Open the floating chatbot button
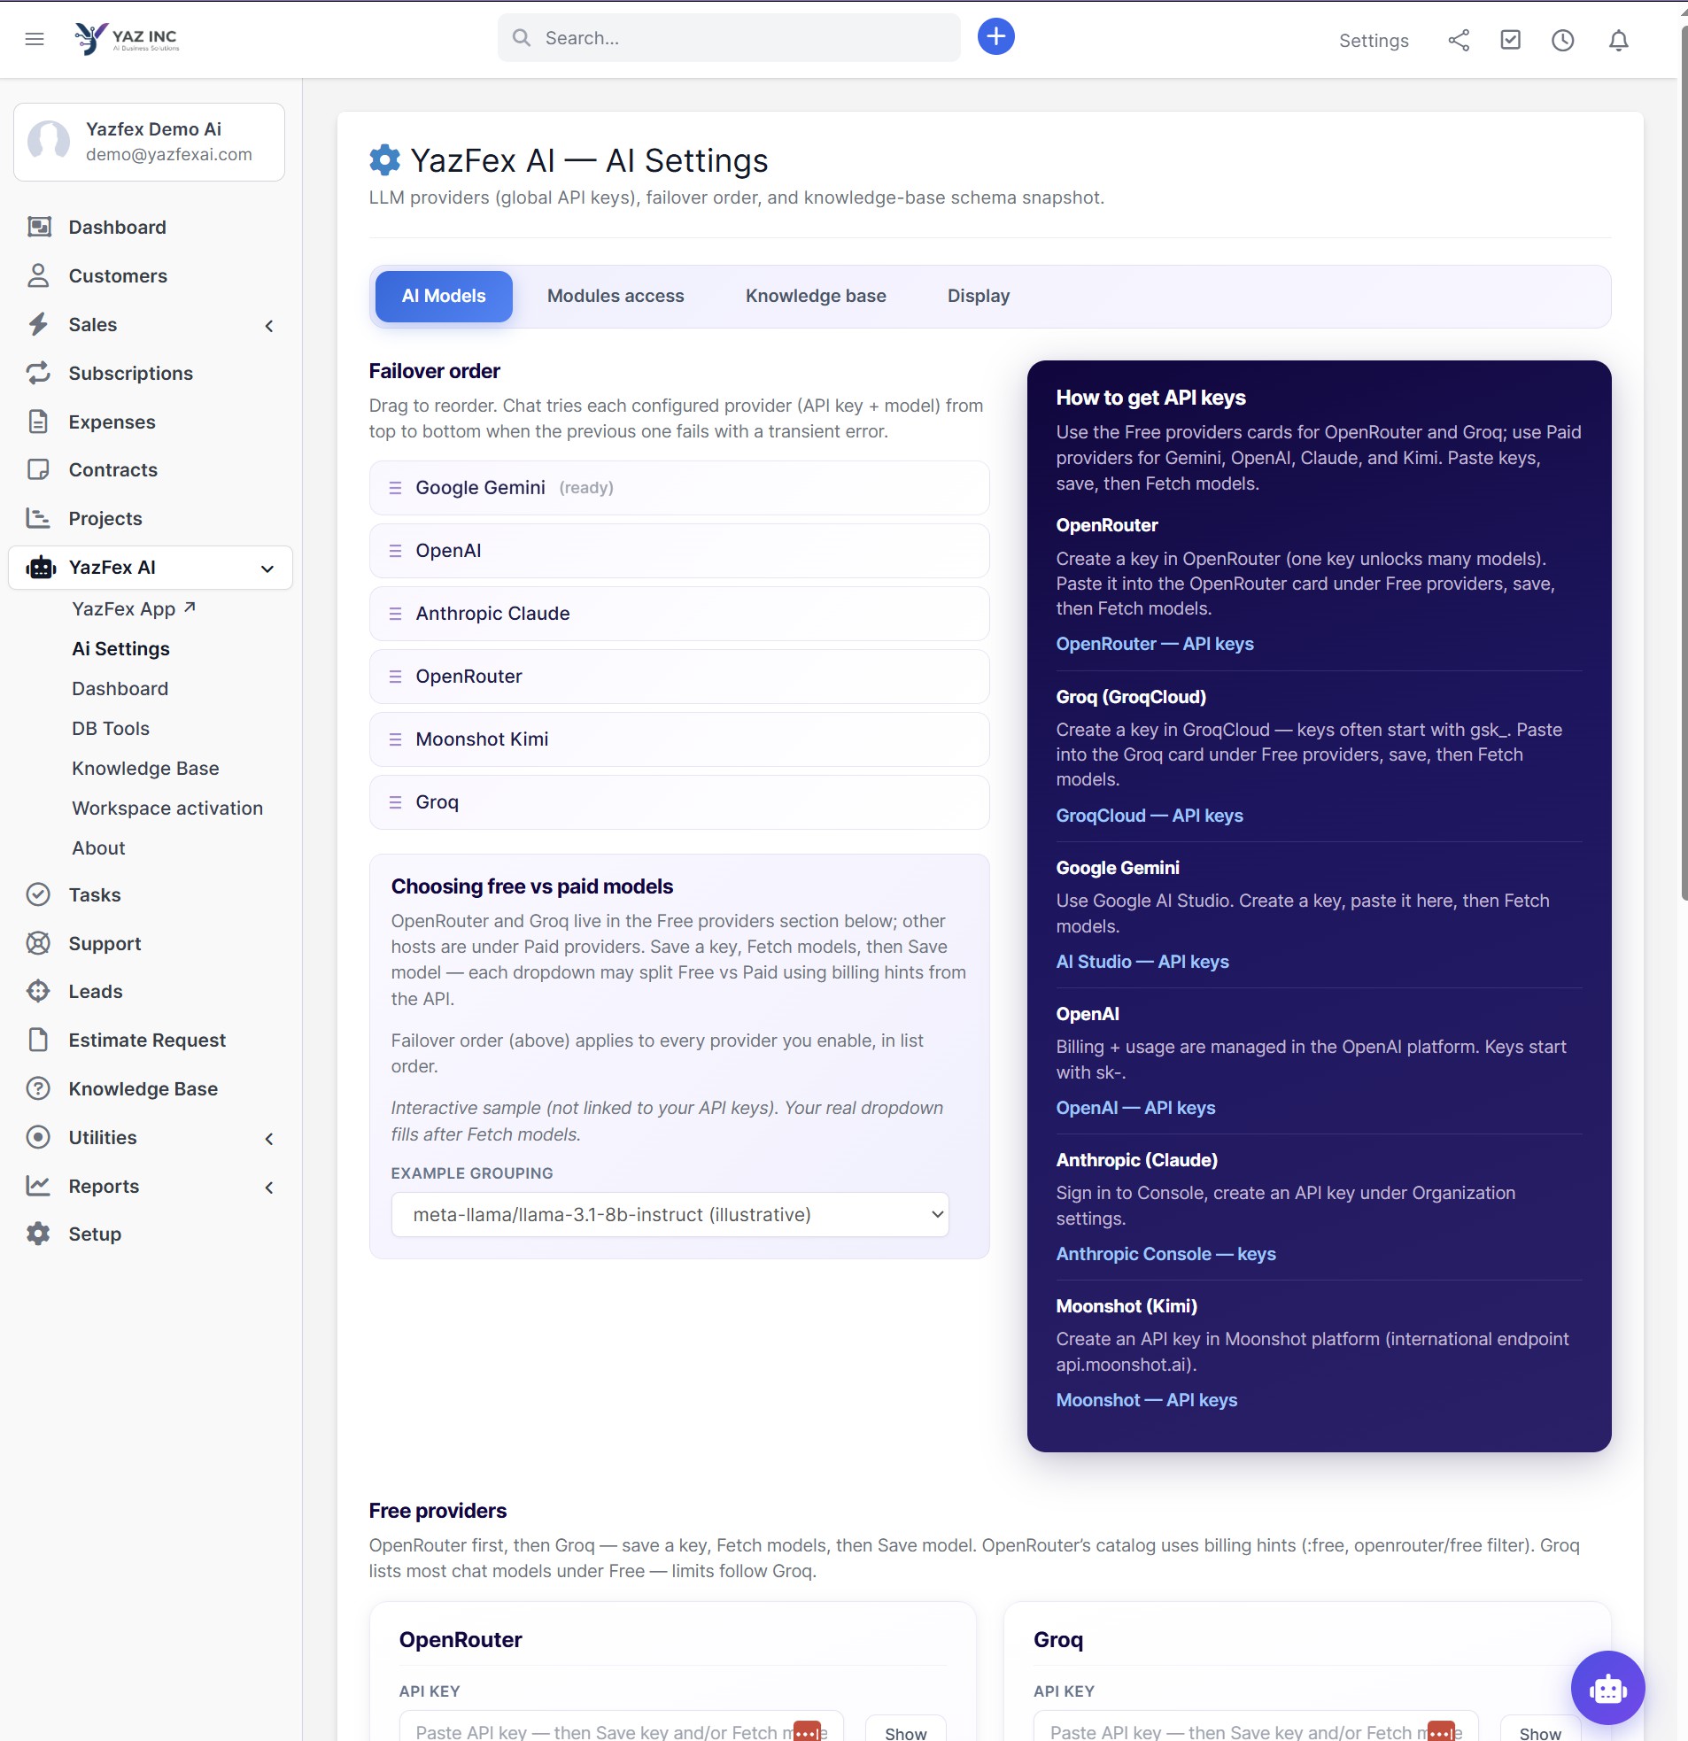 point(1607,1689)
